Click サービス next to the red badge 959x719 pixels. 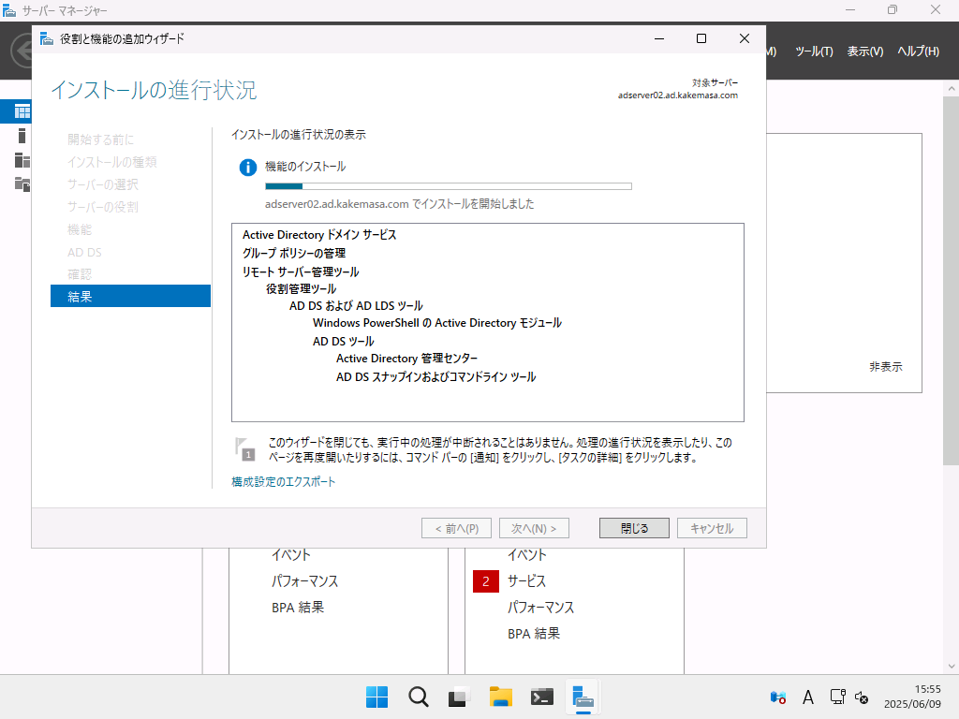(526, 581)
